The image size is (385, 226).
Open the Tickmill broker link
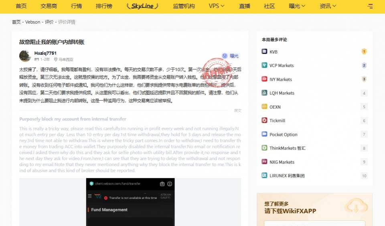pyautogui.click(x=278, y=120)
